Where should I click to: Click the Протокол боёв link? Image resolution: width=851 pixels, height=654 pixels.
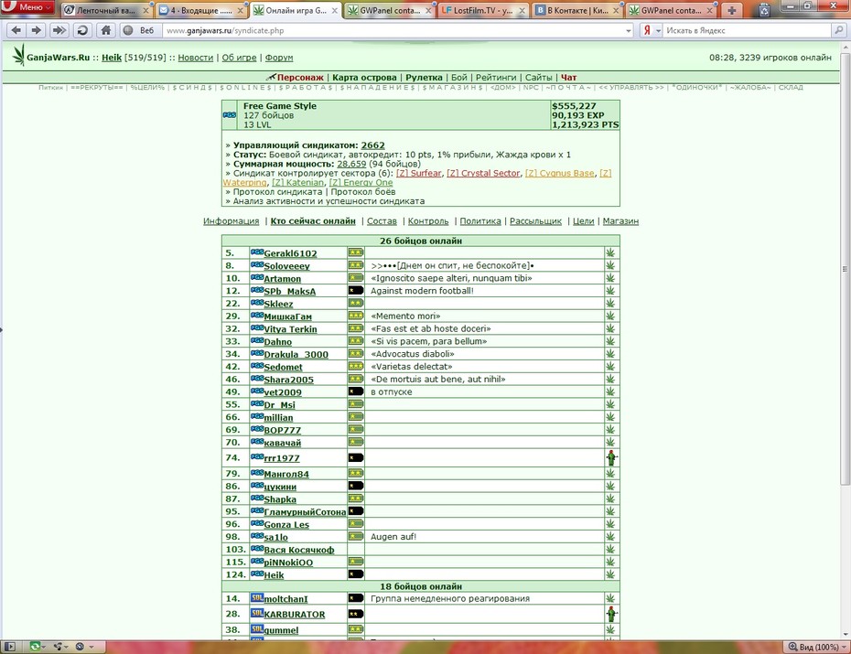(363, 191)
